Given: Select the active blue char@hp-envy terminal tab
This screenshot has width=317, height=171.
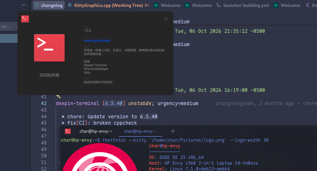Looking at the screenshot, I should [140, 131].
